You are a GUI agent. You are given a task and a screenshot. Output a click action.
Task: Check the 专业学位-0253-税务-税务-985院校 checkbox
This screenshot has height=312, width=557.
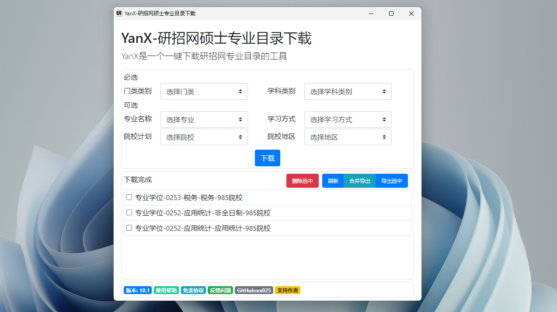pos(129,197)
